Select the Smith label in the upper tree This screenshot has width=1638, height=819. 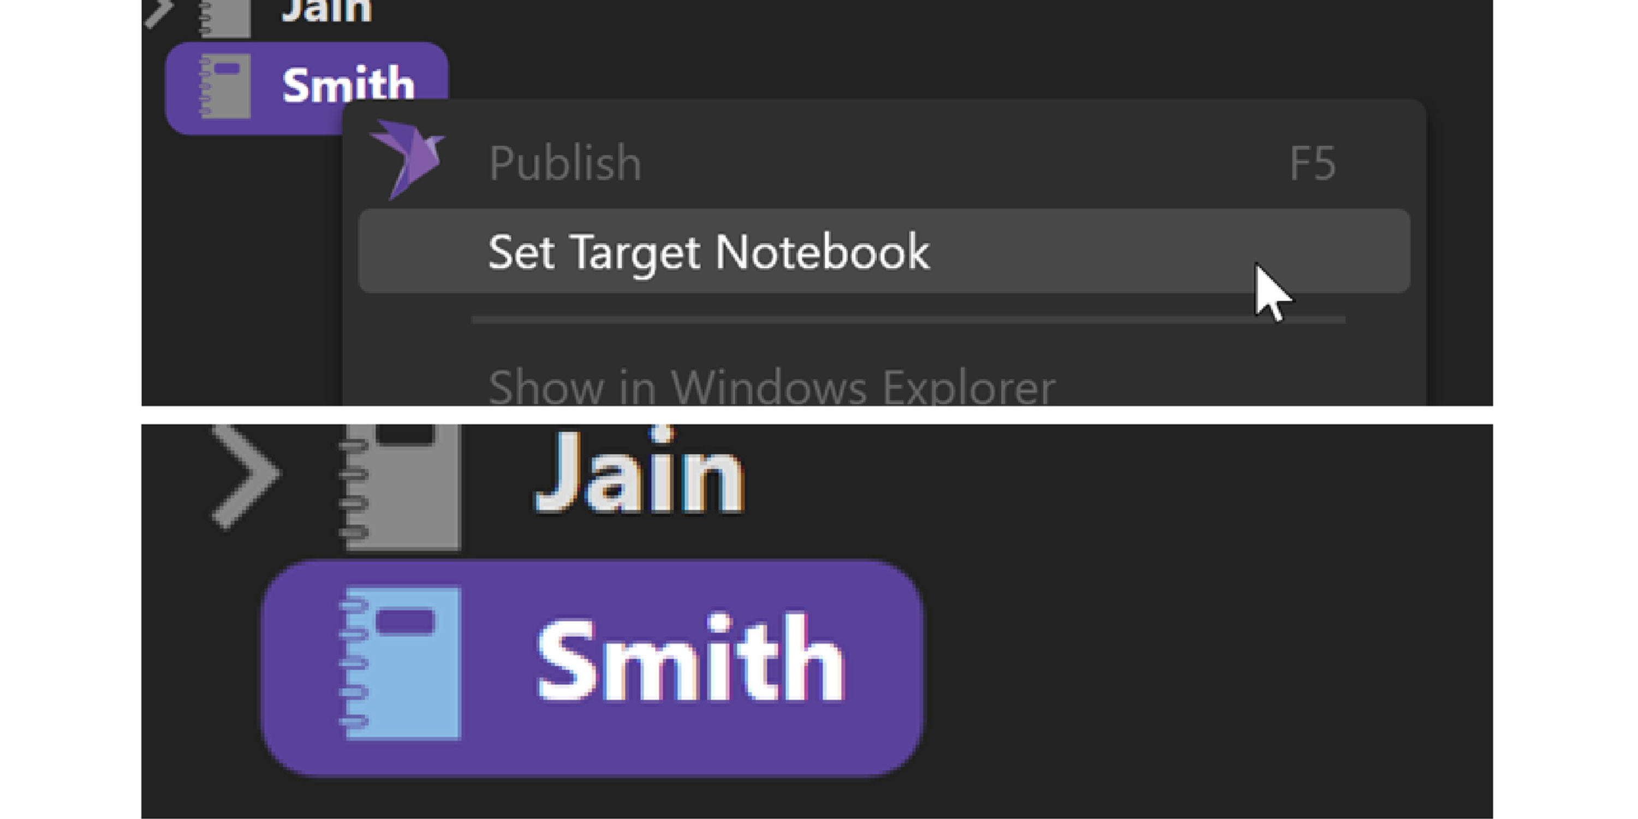(x=348, y=83)
